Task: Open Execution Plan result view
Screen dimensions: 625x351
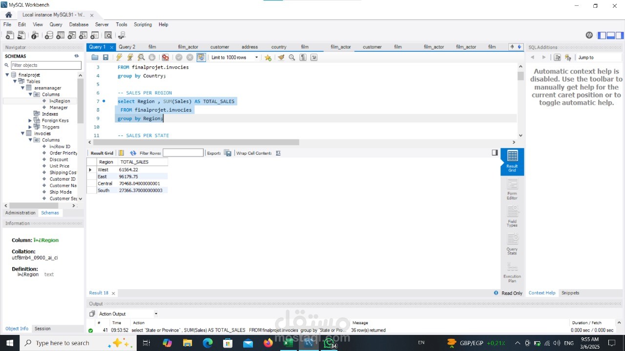Action: [x=512, y=273]
